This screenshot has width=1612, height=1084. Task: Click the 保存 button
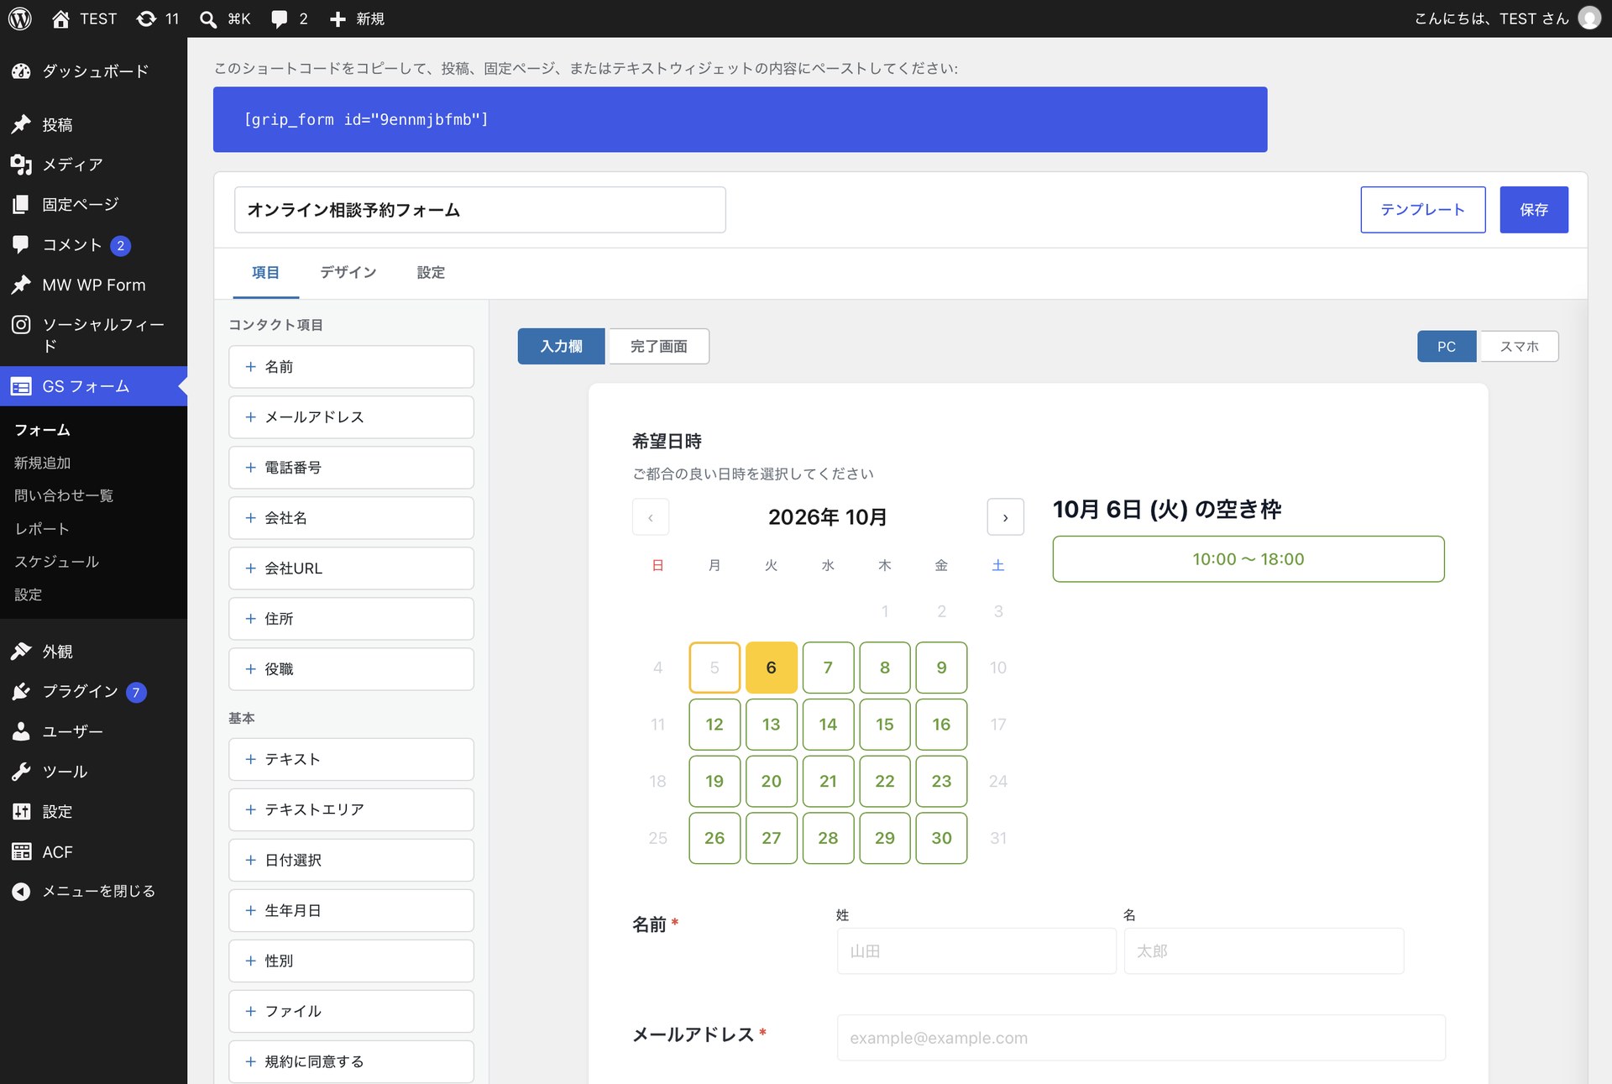tap(1534, 210)
